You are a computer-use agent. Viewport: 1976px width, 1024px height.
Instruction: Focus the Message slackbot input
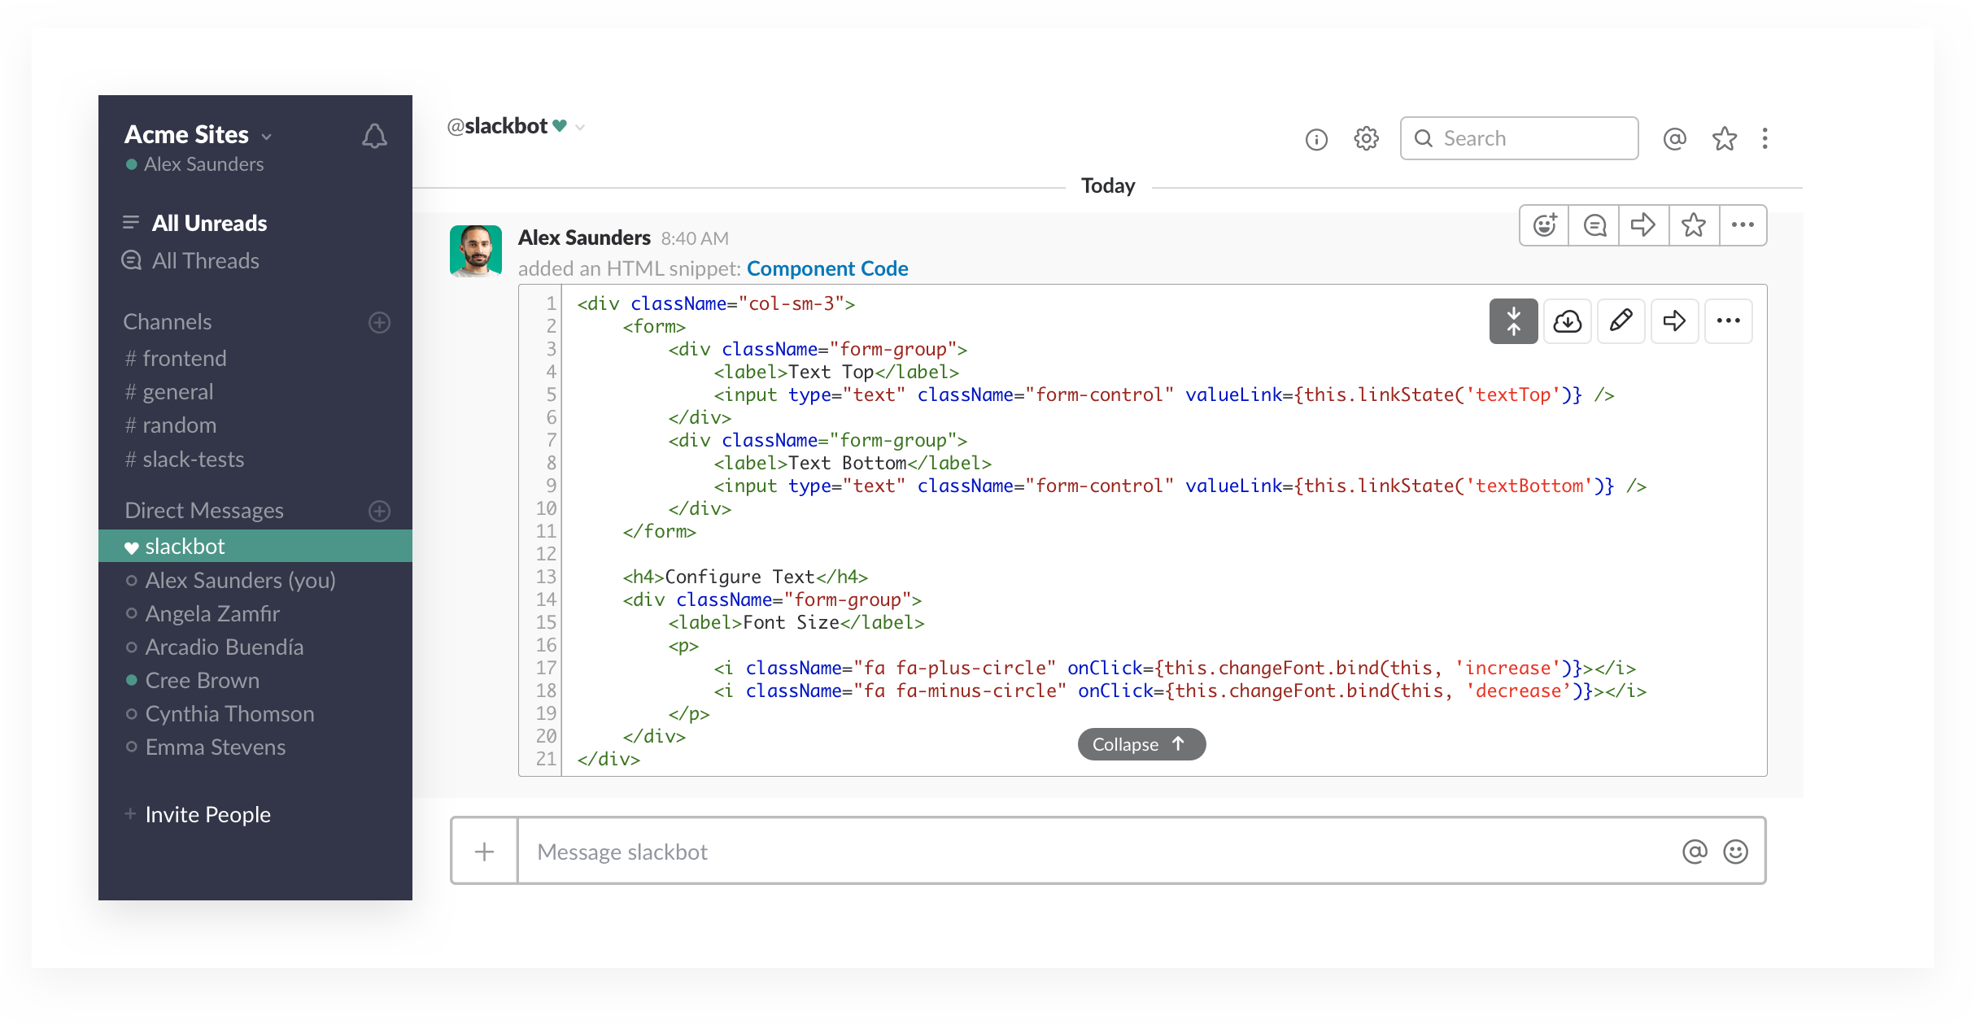point(1098,852)
